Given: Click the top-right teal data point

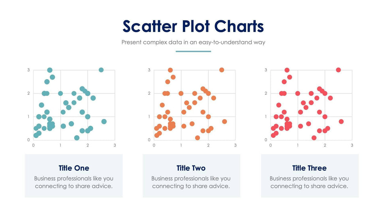Looking at the screenshot, I should coord(101,70).
